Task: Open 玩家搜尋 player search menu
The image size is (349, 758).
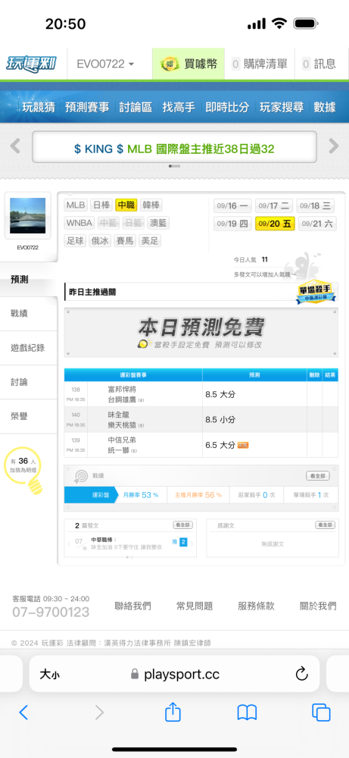Action: tap(282, 108)
